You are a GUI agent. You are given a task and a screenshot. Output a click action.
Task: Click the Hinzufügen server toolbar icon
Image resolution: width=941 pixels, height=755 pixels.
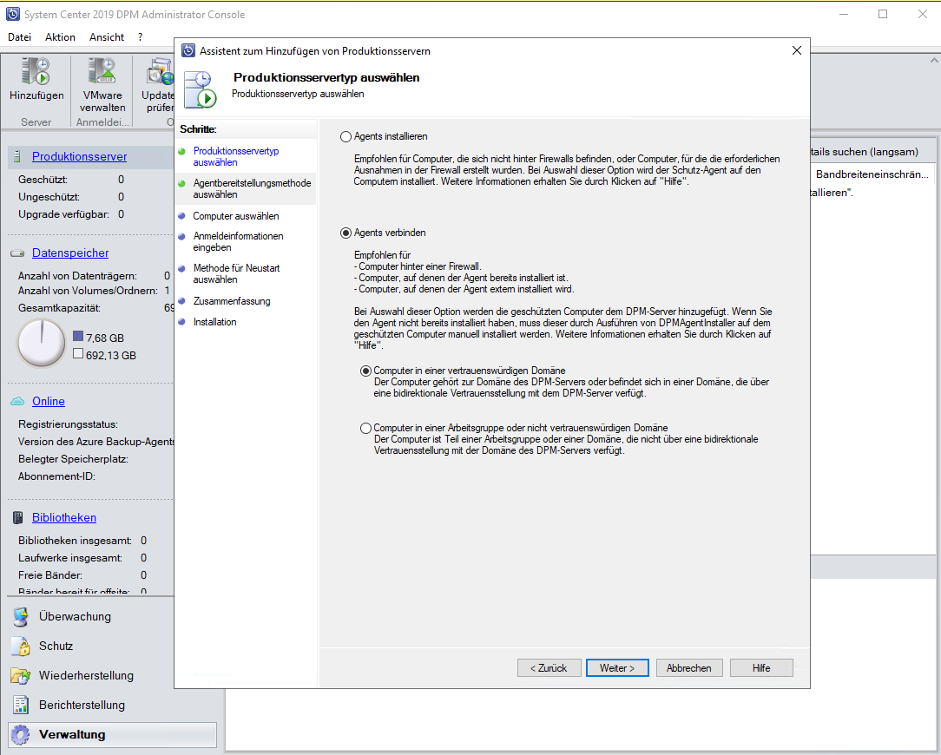tap(36, 71)
